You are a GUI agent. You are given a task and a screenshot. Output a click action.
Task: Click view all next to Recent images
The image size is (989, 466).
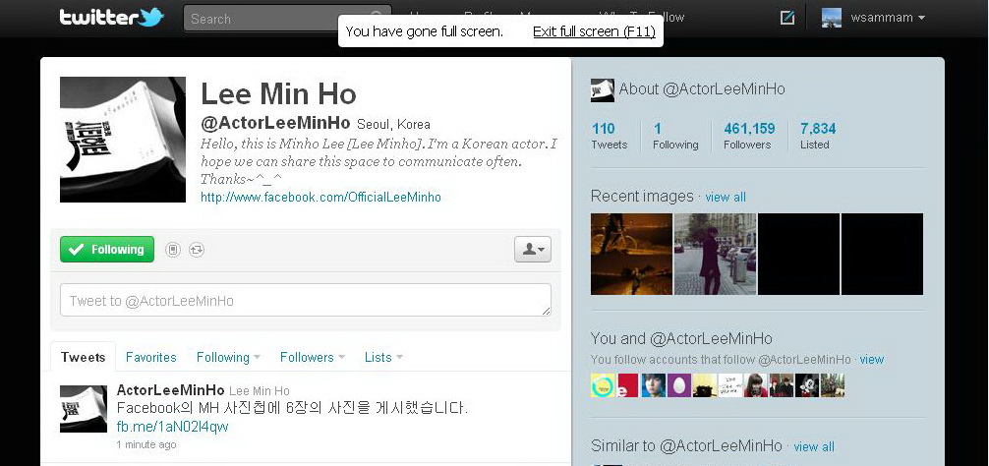(726, 198)
